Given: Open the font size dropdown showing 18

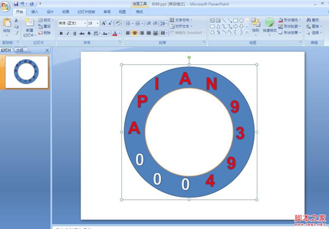Looking at the screenshot, I should [97, 23].
